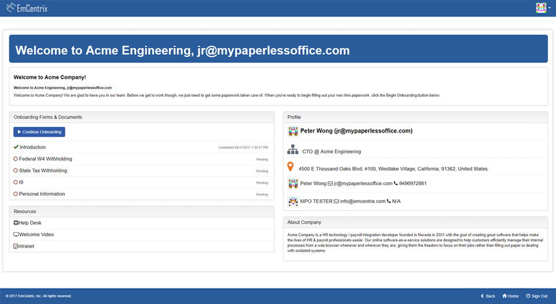Click the Back link in footer

488,296
